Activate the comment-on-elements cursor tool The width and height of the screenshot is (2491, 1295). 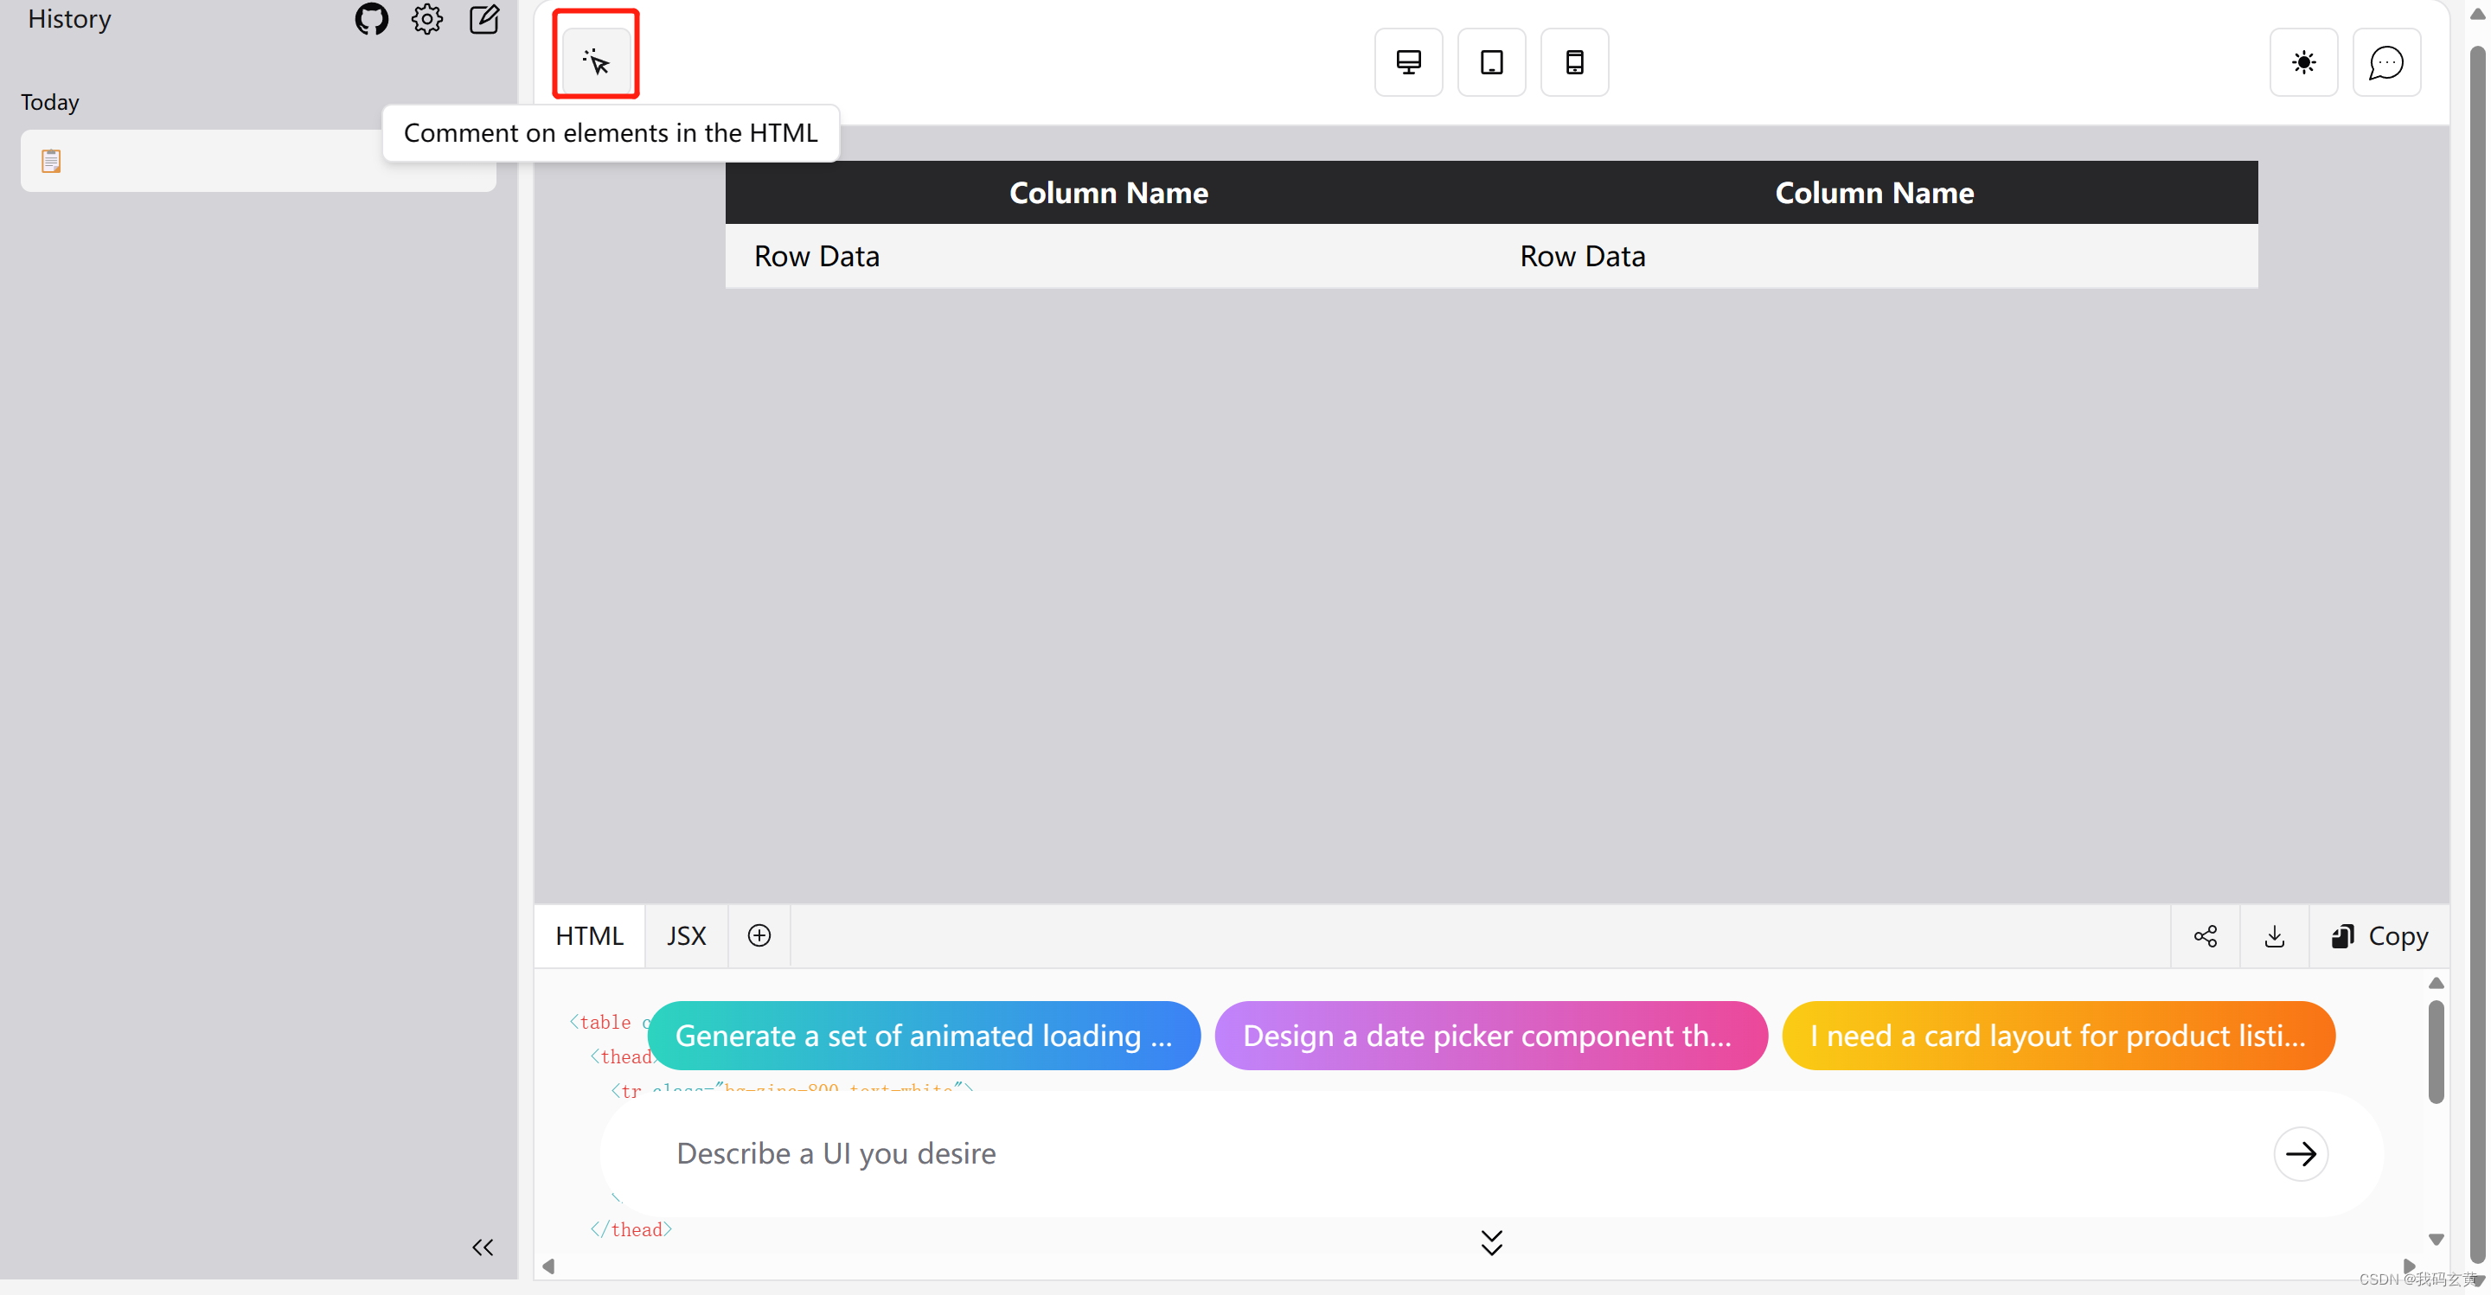pyautogui.click(x=597, y=62)
